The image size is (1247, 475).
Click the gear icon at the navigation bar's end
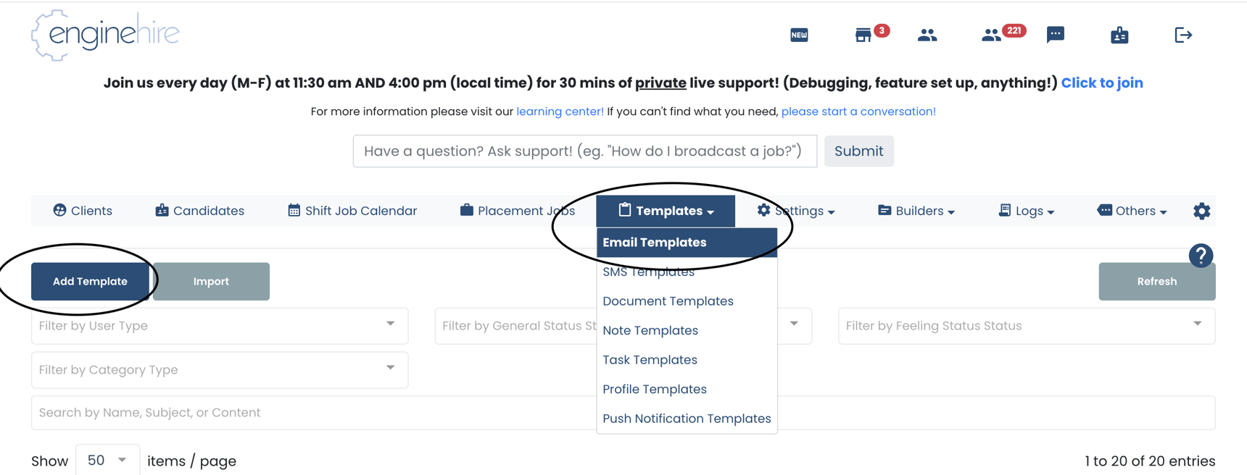click(1201, 211)
